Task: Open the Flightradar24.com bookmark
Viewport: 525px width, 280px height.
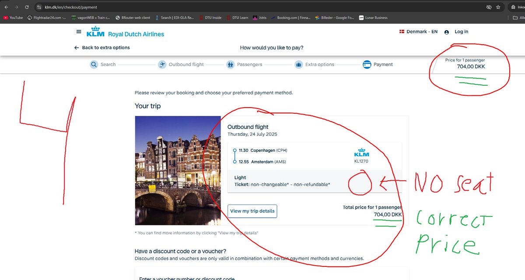Action: coord(47,18)
